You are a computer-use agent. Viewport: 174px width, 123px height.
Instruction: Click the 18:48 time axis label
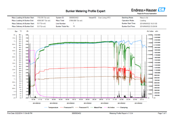point(67,100)
